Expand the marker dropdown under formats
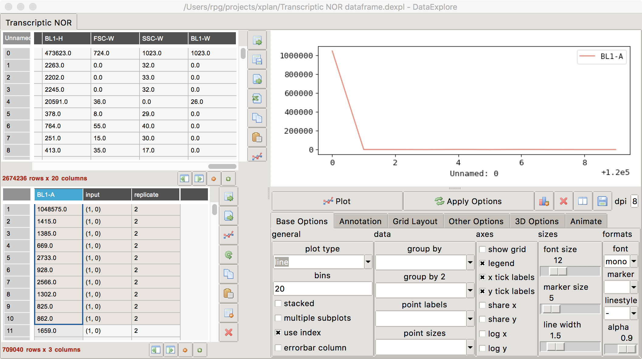 tap(634, 287)
